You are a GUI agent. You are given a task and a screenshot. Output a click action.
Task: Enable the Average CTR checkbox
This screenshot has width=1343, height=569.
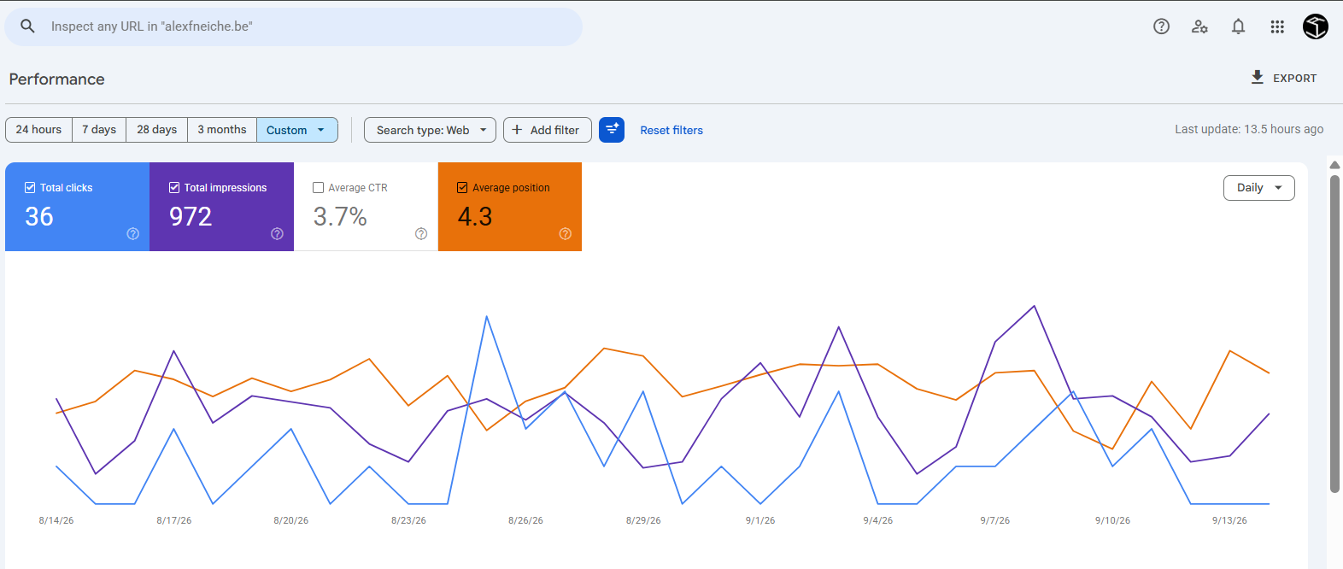(x=318, y=188)
